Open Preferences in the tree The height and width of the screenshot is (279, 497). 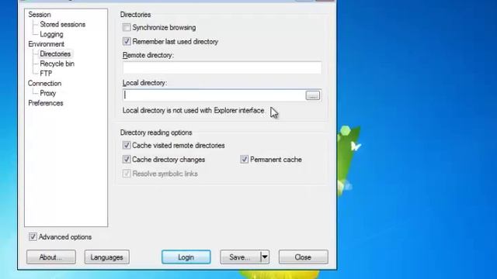coord(46,103)
